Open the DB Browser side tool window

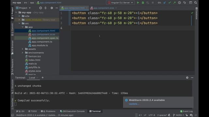tap(12, 47)
